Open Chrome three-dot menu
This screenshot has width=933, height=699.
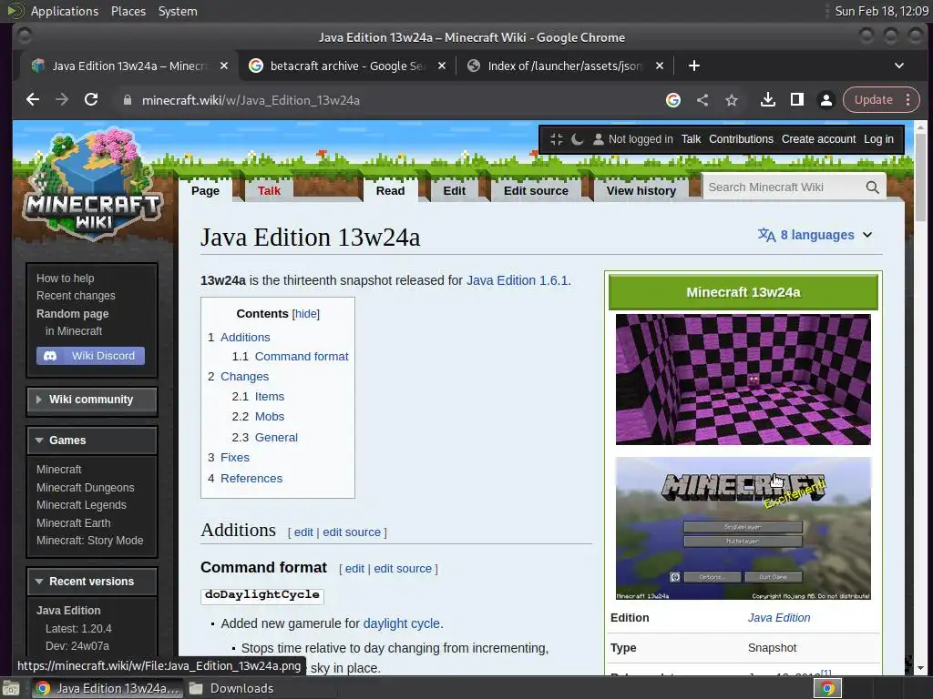[908, 100]
